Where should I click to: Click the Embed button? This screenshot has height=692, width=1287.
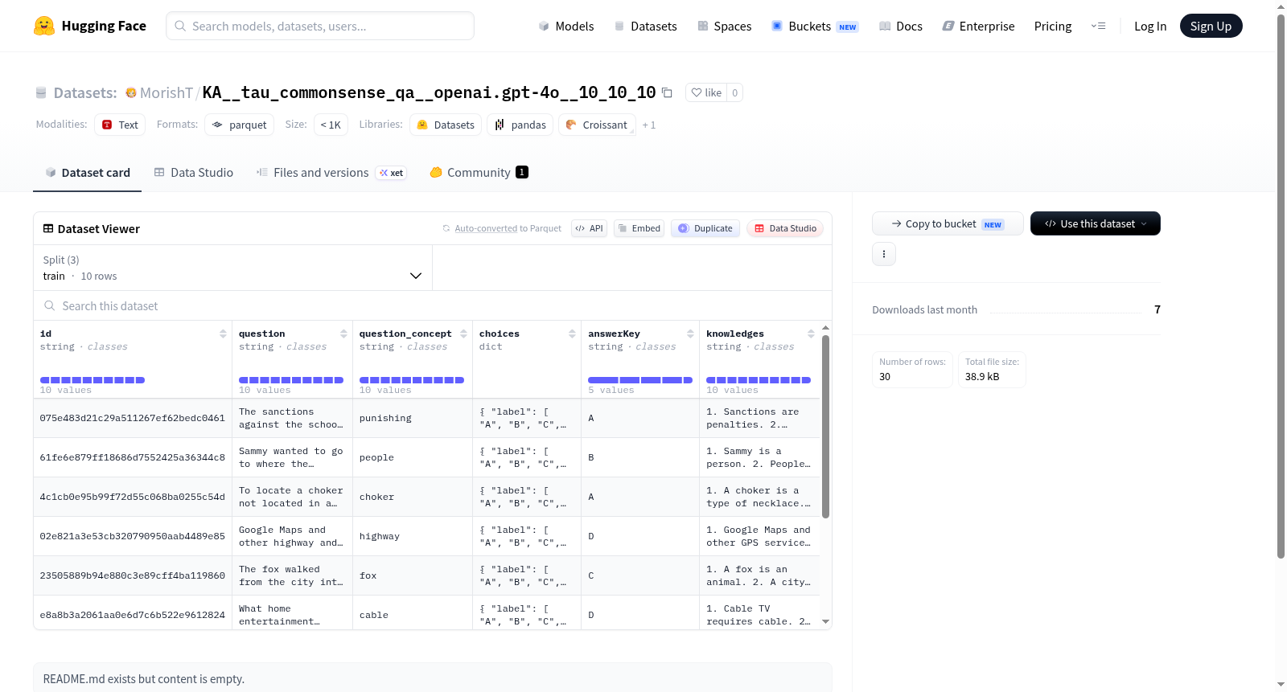639,228
